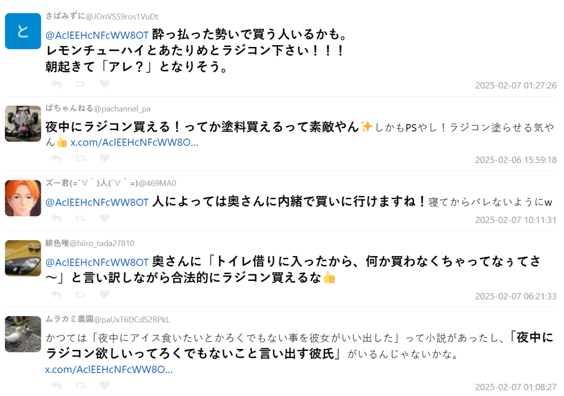Reply to ムラカミ農園's tweet

click(x=56, y=386)
